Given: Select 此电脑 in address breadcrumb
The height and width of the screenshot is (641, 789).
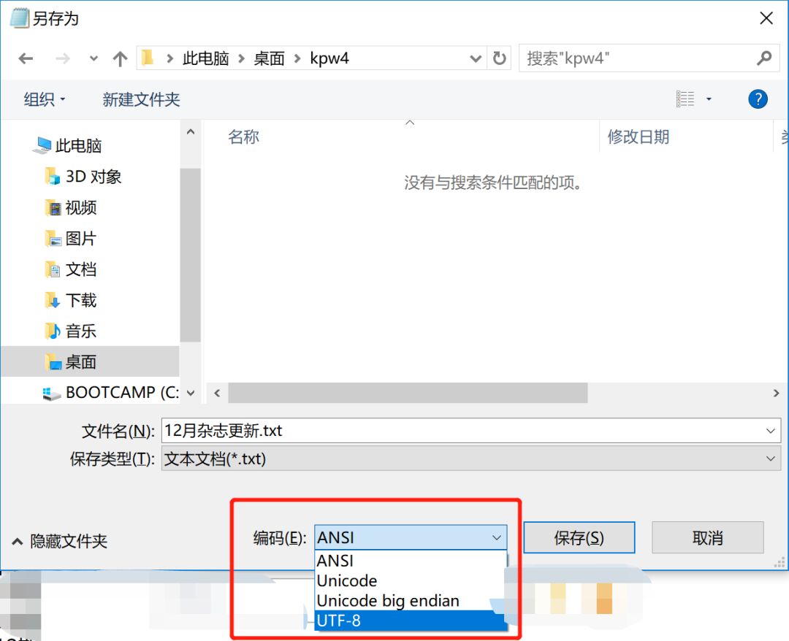Looking at the screenshot, I should click(x=205, y=58).
